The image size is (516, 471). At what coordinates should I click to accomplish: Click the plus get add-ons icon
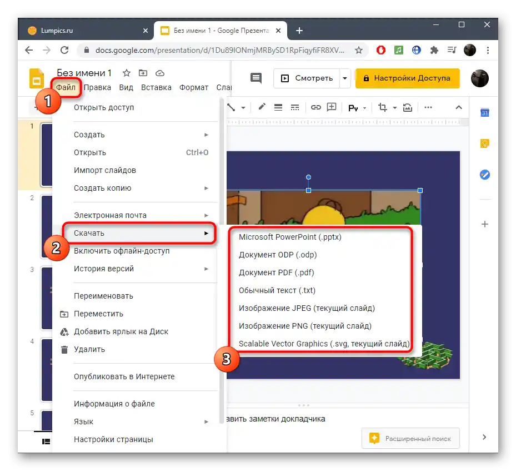485,224
